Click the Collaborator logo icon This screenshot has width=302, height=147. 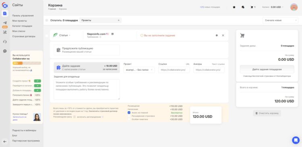point(5,5)
